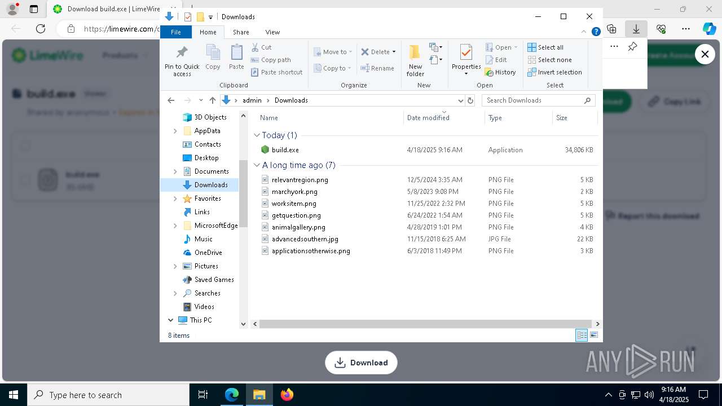Image resolution: width=722 pixels, height=406 pixels.
Task: Click Copy path in Clipboard group
Action: click(271, 60)
